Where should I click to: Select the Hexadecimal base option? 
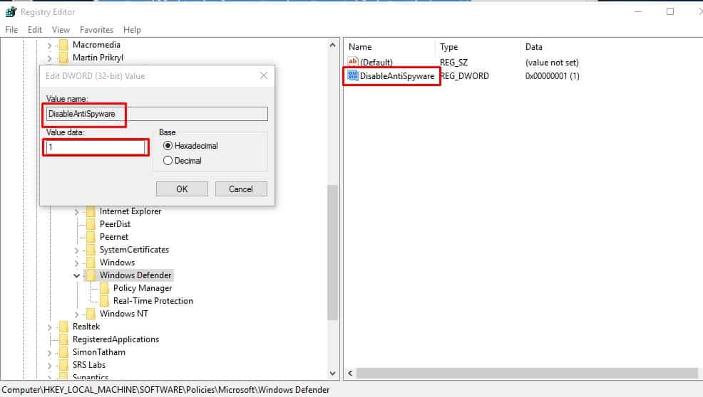(168, 145)
